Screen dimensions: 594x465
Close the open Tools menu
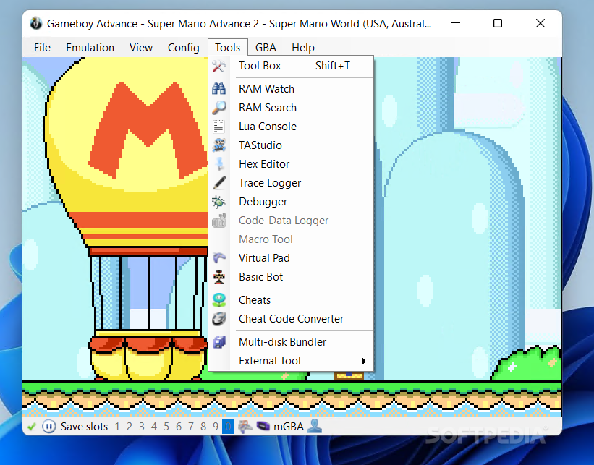(x=228, y=48)
